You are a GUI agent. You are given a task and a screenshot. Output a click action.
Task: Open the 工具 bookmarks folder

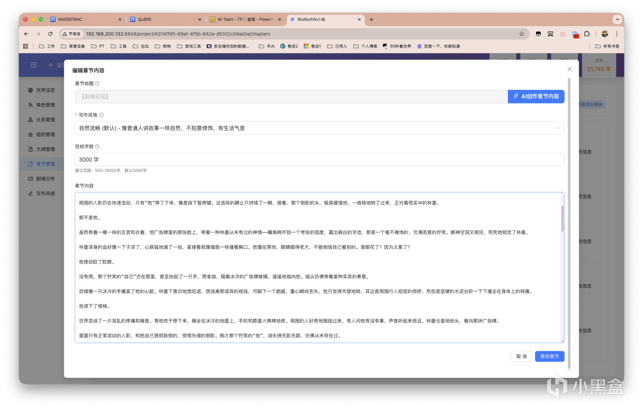point(119,46)
